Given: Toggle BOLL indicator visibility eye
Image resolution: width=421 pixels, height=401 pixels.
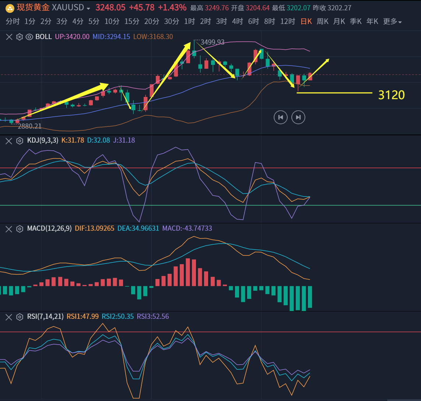Looking at the screenshot, I should [29, 37].
